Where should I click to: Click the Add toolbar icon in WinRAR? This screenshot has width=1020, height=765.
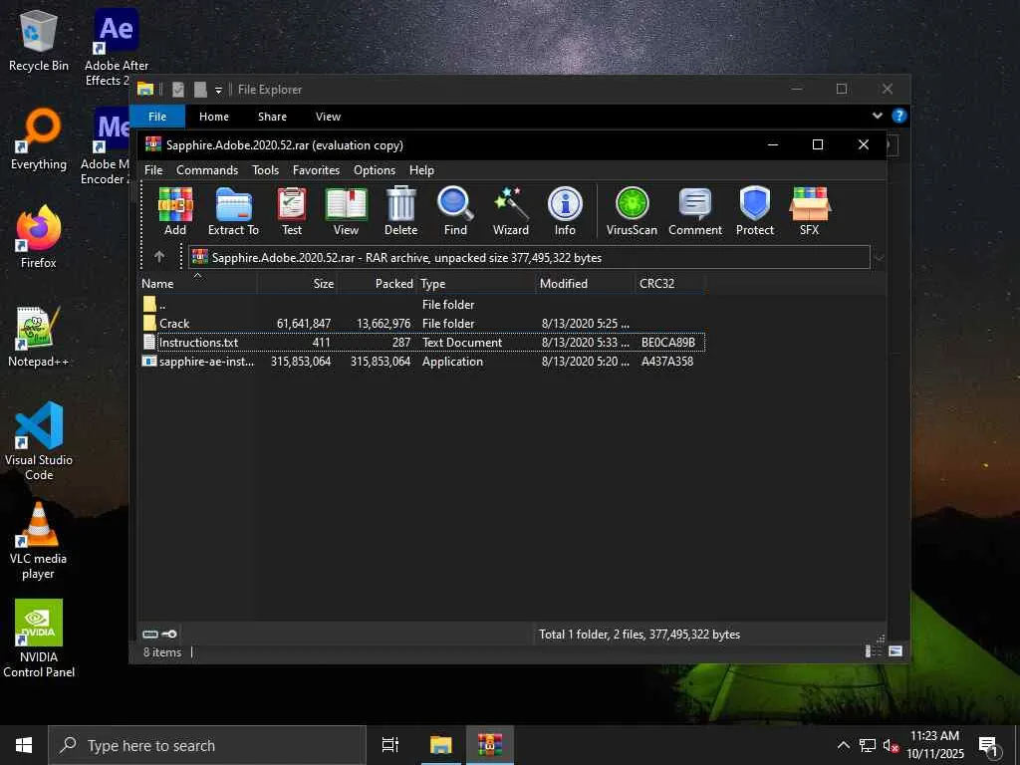click(x=175, y=211)
